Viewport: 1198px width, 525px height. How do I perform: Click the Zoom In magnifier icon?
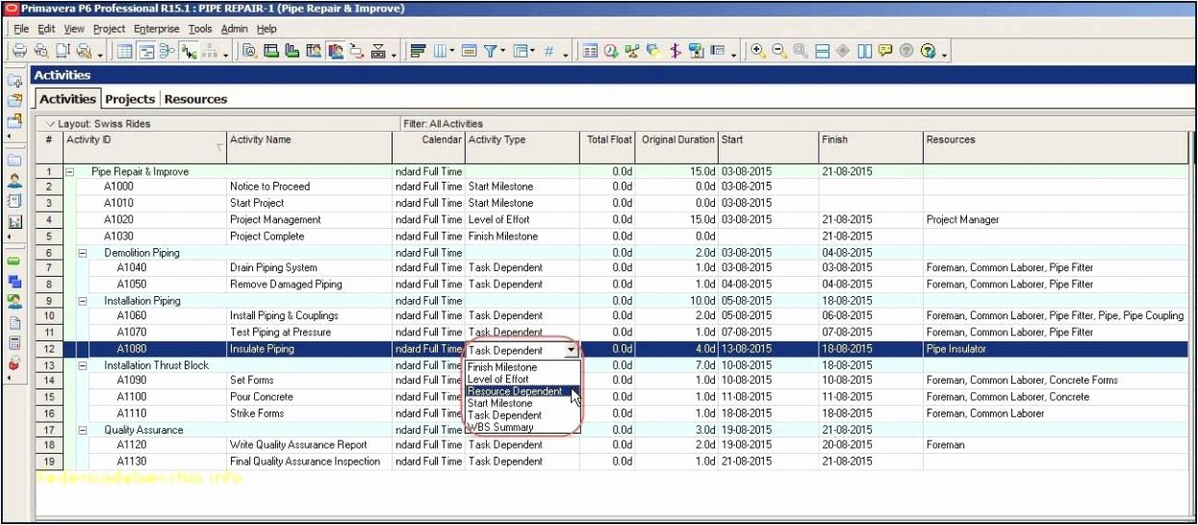(758, 52)
